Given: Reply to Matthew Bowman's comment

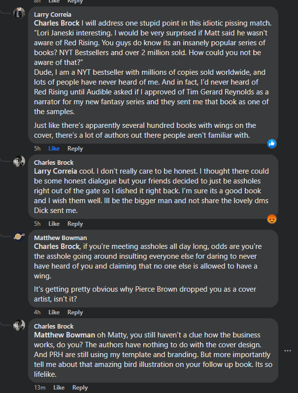Looking at the screenshot, I should click(x=75, y=312).
